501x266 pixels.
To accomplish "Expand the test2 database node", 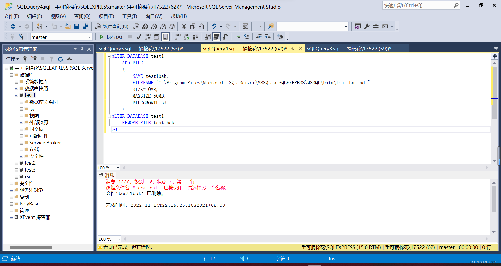I will pyautogui.click(x=16, y=163).
